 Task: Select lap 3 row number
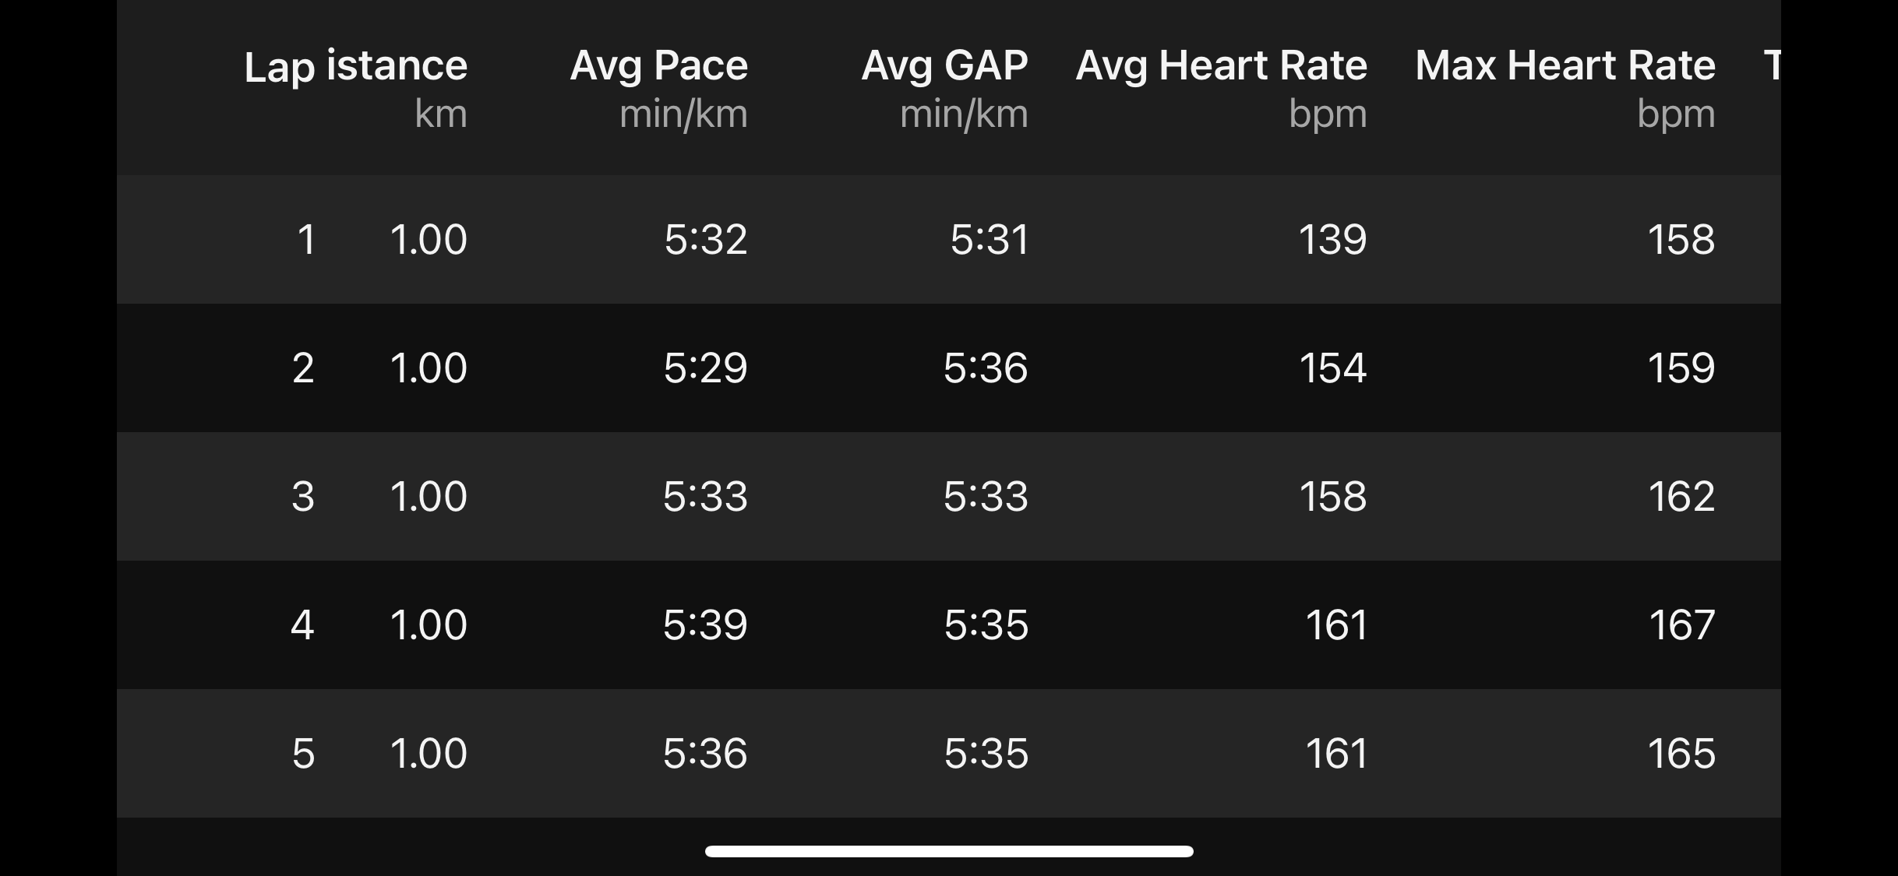[303, 496]
